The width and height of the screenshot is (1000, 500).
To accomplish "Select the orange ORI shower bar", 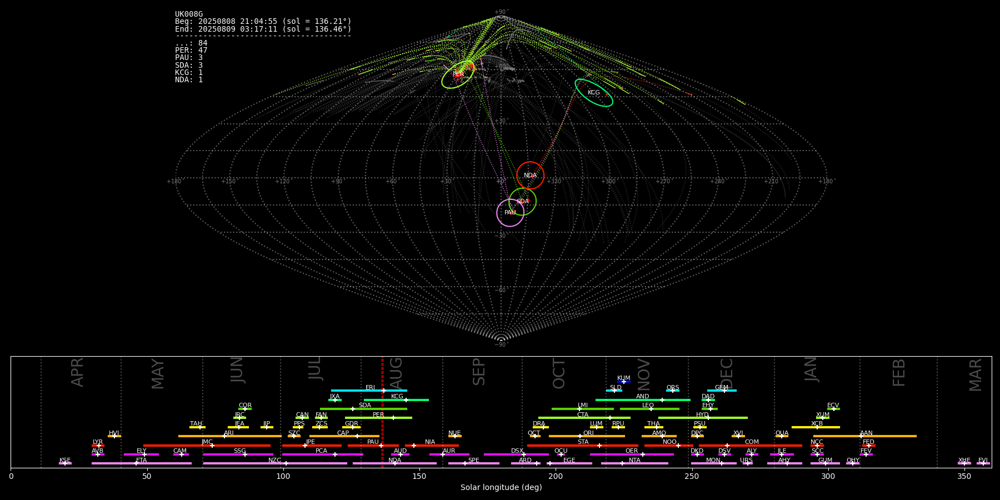I will click(x=587, y=436).
